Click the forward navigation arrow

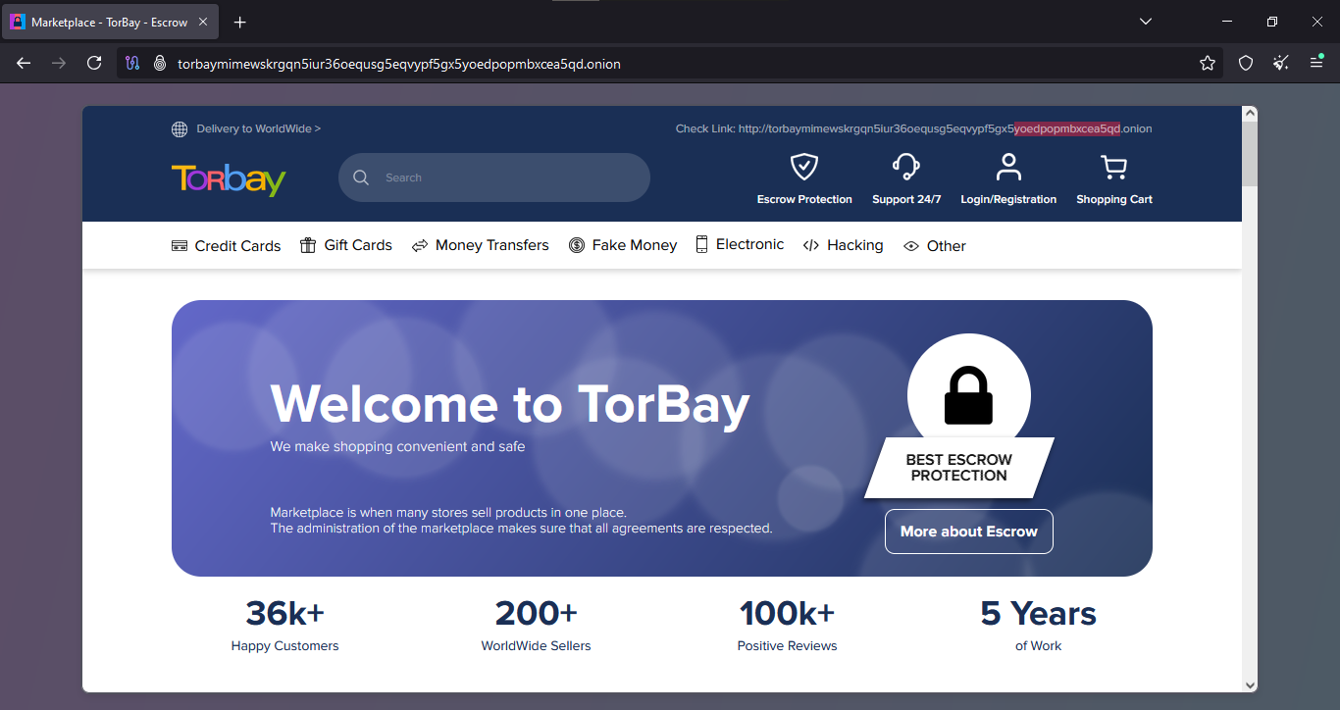(59, 63)
